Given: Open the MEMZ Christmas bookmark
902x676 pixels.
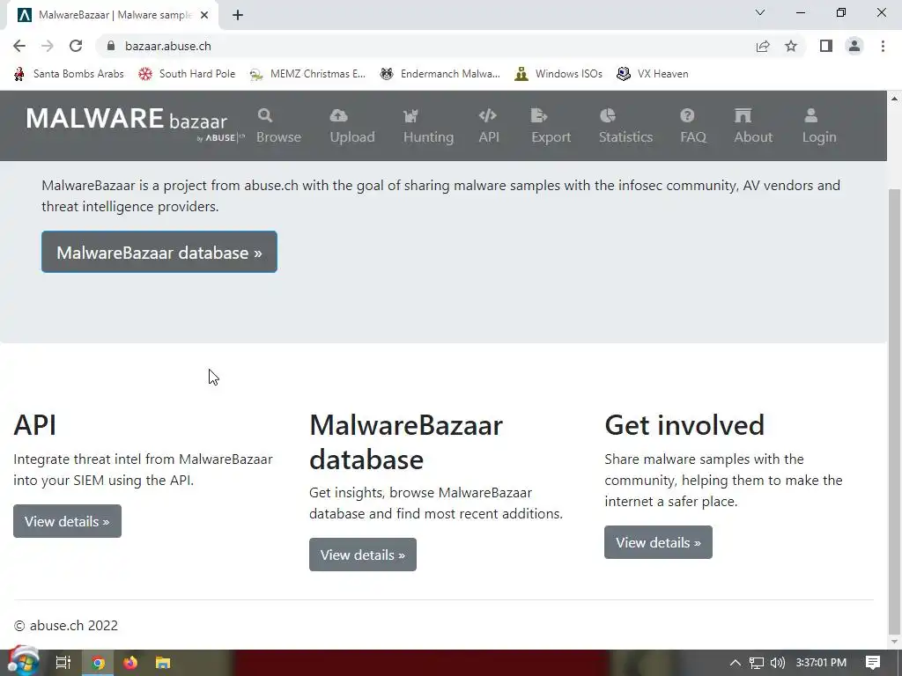Looking at the screenshot, I should pos(308,74).
